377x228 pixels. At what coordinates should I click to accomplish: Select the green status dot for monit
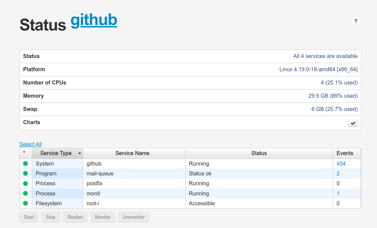25,193
